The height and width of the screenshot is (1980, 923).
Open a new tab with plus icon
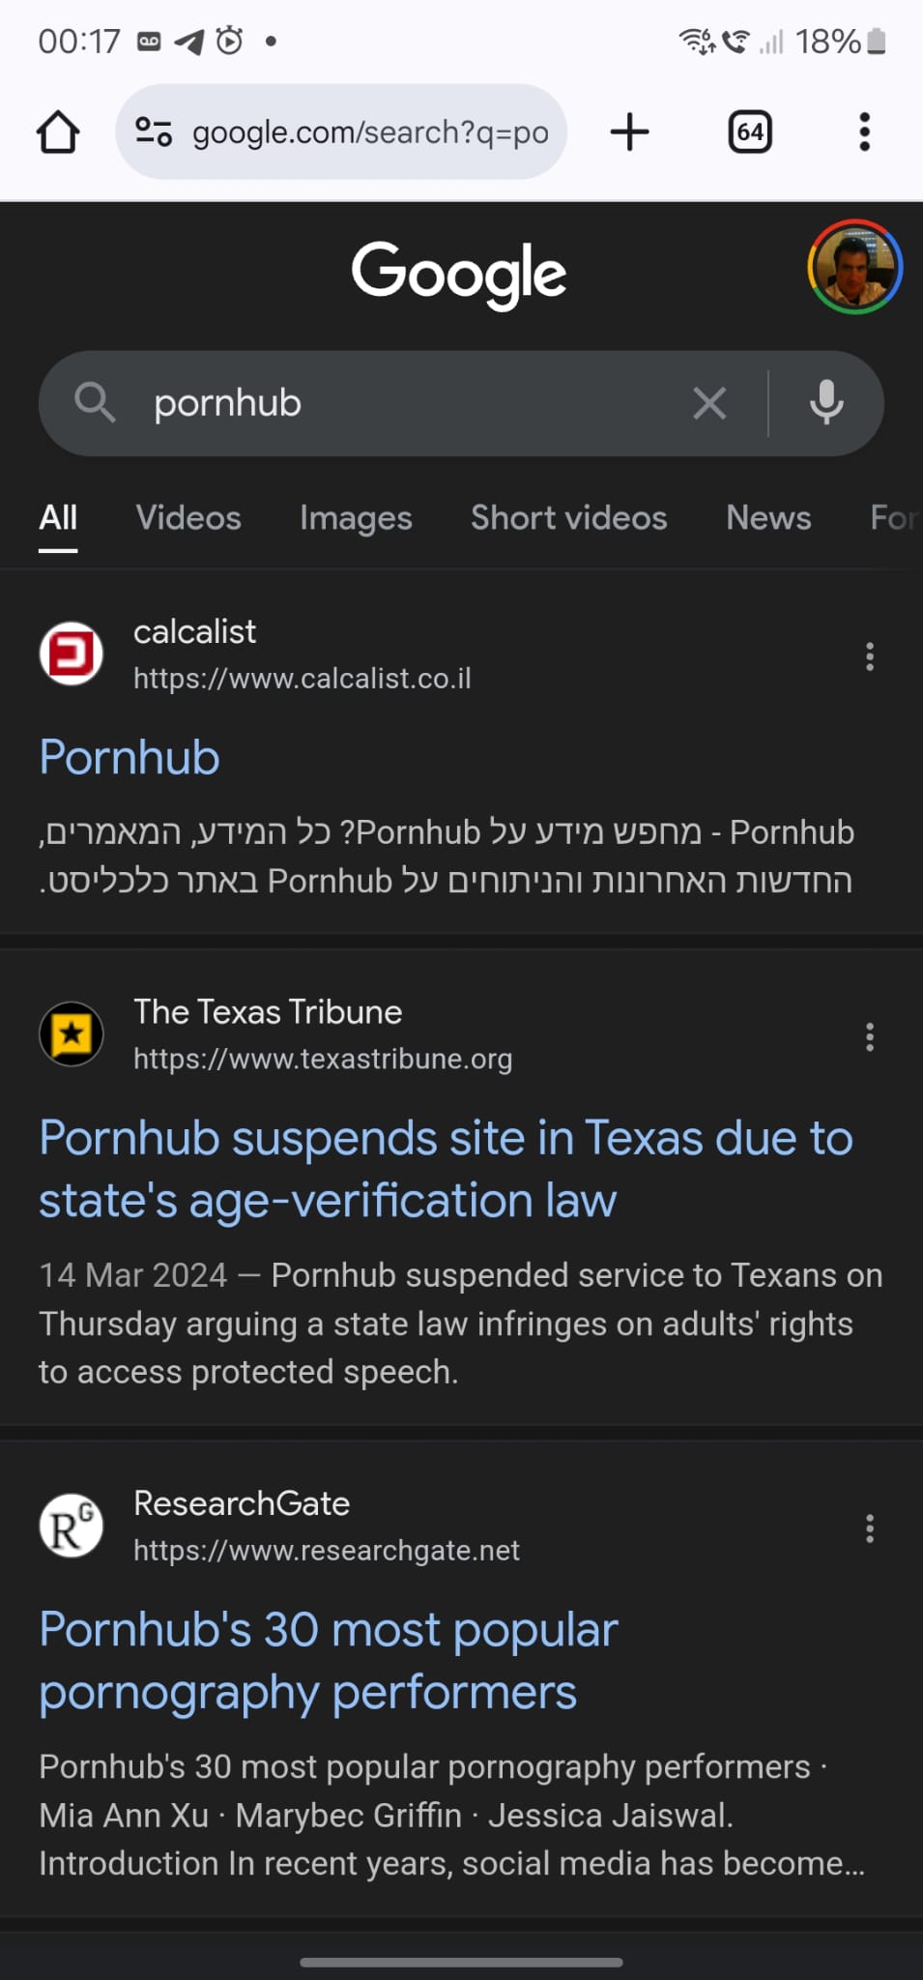coord(629,132)
